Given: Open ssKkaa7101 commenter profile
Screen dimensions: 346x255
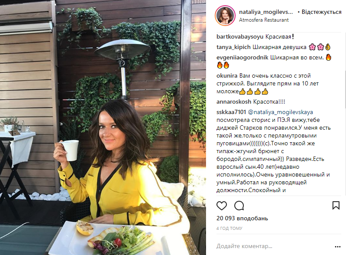Looking at the screenshot, I should coord(231,112).
